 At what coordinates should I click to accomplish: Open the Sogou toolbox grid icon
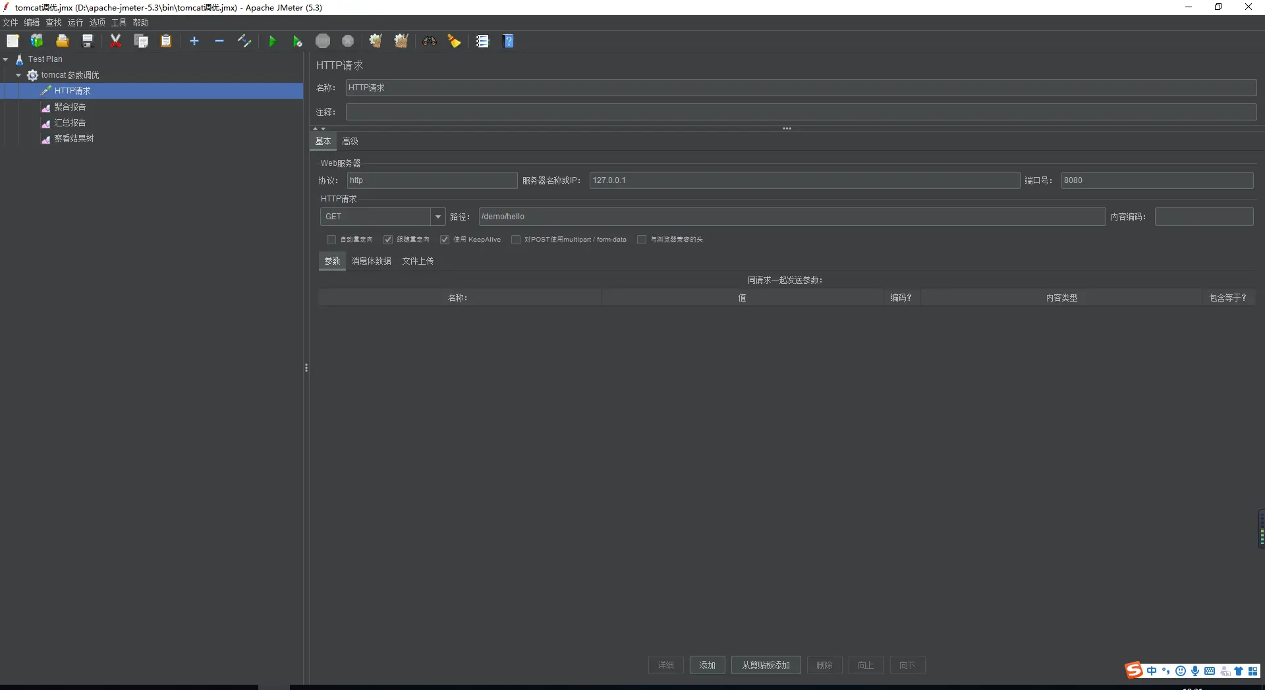click(x=1253, y=671)
